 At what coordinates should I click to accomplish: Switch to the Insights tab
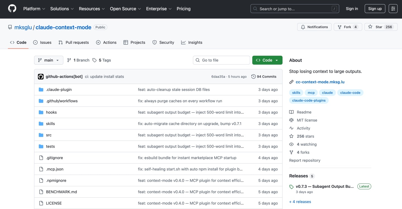pos(192,42)
